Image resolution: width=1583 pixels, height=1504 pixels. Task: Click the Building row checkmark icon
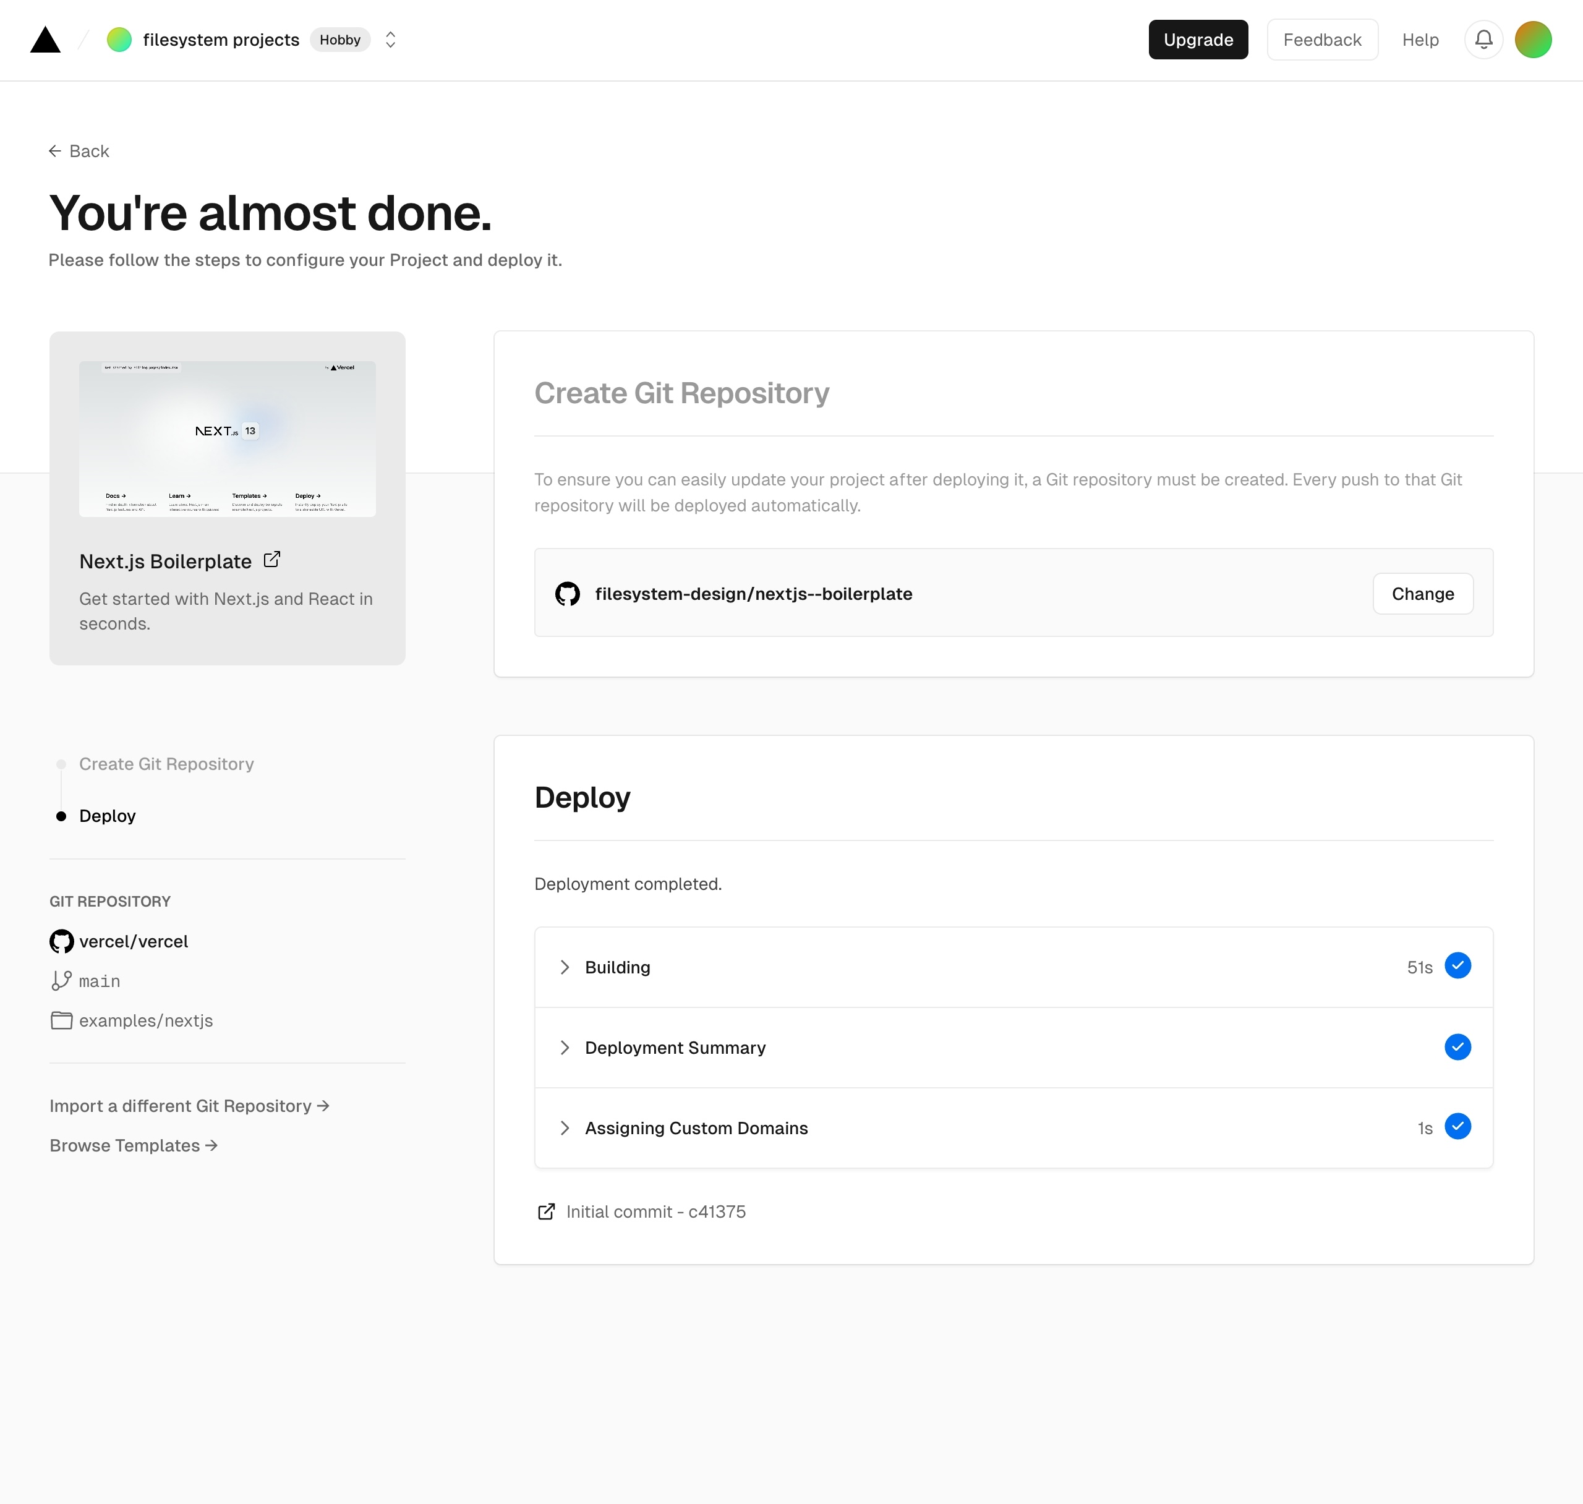coord(1457,965)
